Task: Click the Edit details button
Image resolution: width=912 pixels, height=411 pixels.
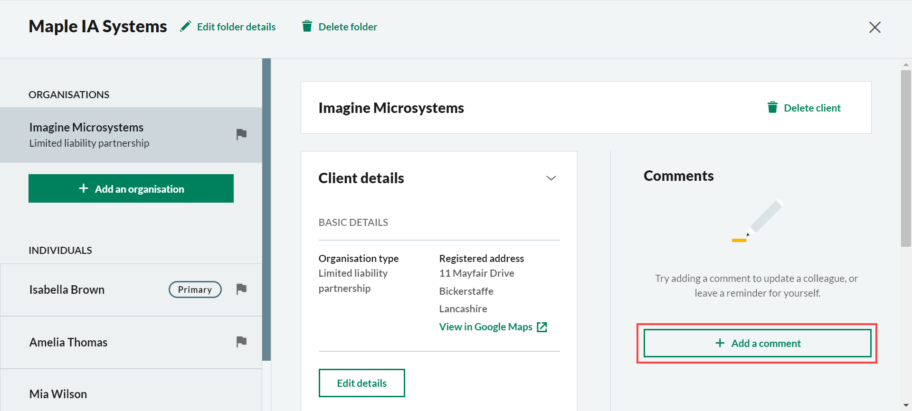Action: (361, 383)
